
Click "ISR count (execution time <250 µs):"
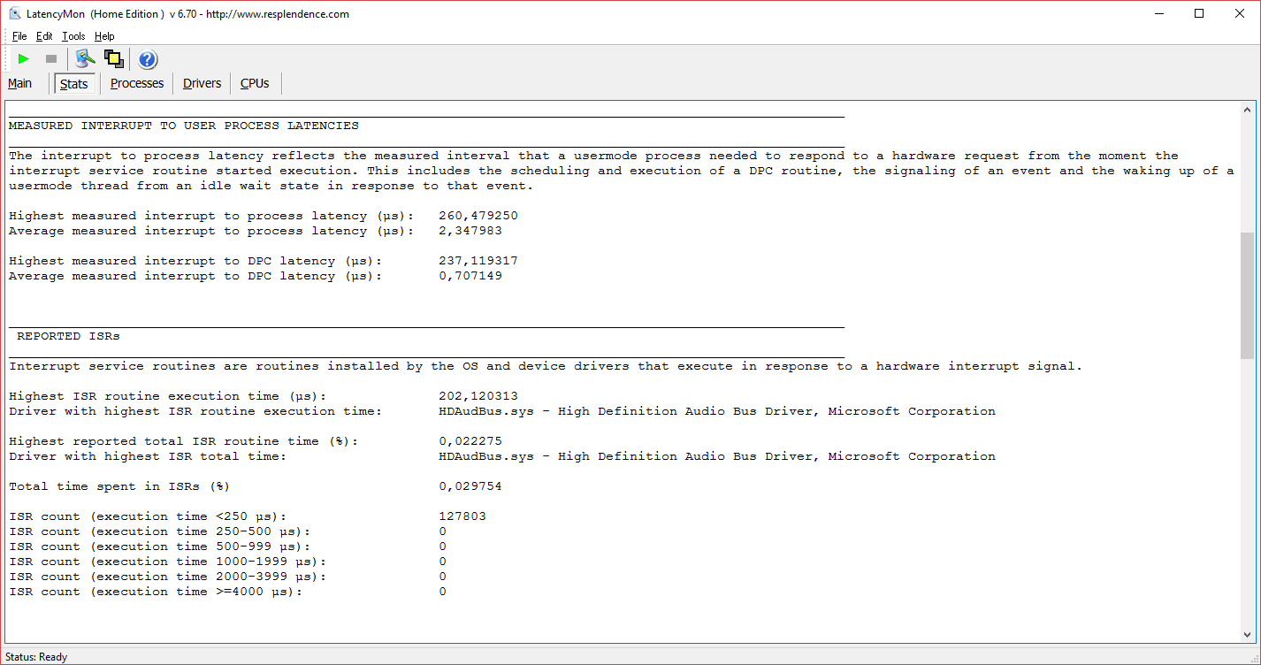[x=148, y=516]
